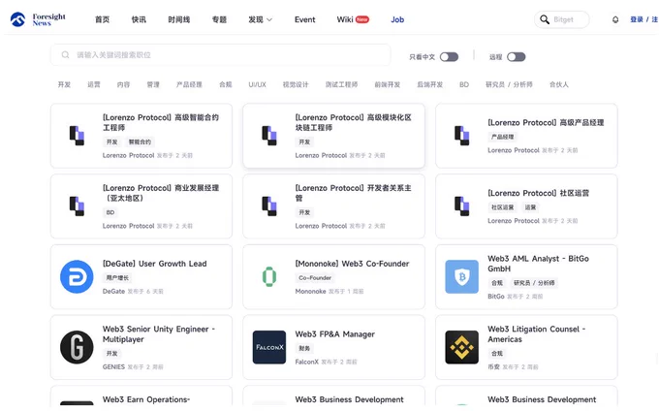Toggle the 远程 remote switch
The height and width of the screenshot is (411, 659).
point(517,57)
